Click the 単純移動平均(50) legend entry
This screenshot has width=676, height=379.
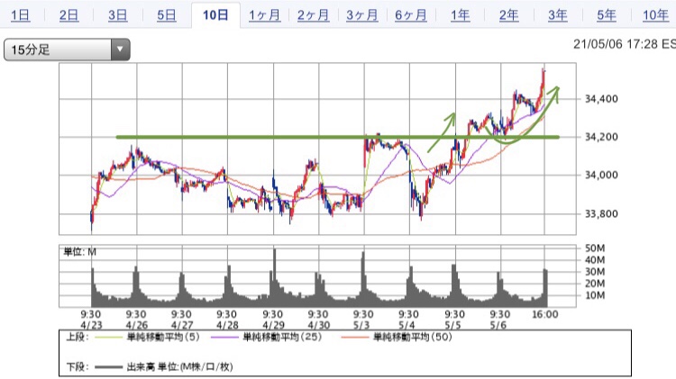413,337
